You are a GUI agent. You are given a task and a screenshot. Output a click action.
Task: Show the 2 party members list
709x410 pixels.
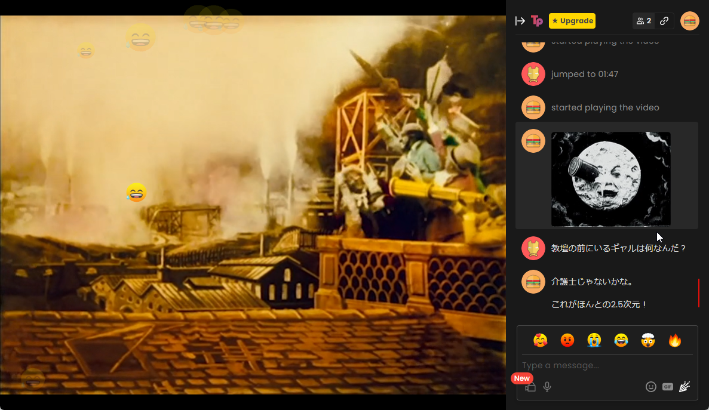pyautogui.click(x=643, y=21)
